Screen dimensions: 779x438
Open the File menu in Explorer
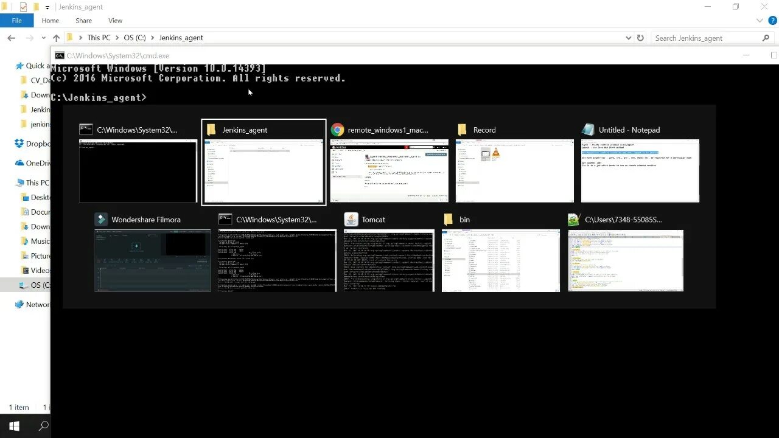(17, 21)
